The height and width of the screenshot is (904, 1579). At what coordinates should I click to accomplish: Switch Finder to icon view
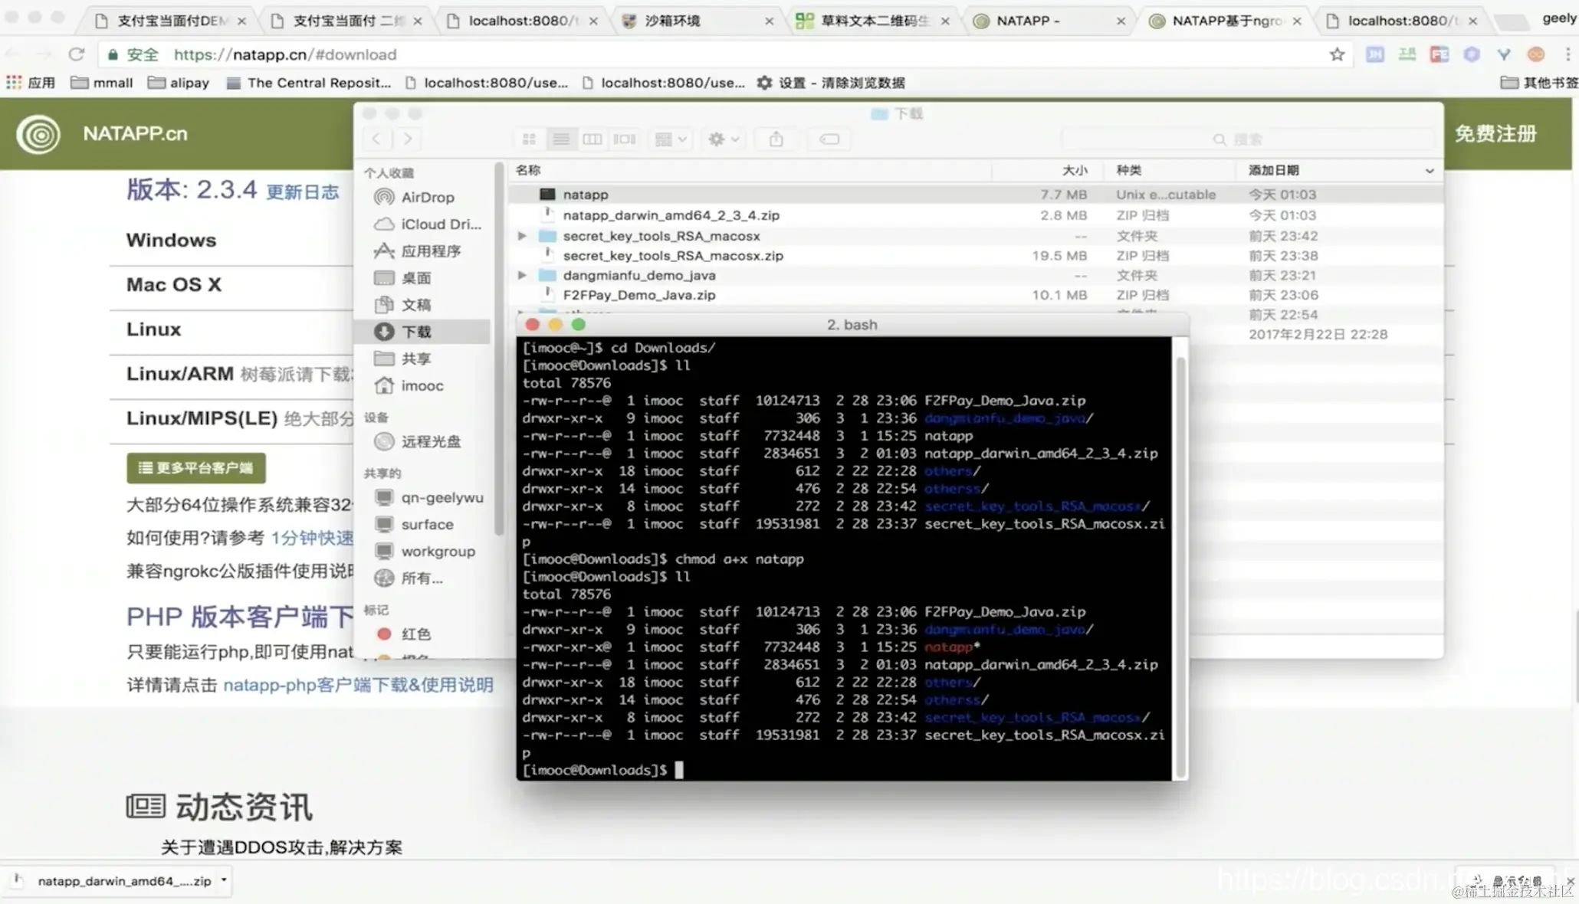[x=529, y=139]
